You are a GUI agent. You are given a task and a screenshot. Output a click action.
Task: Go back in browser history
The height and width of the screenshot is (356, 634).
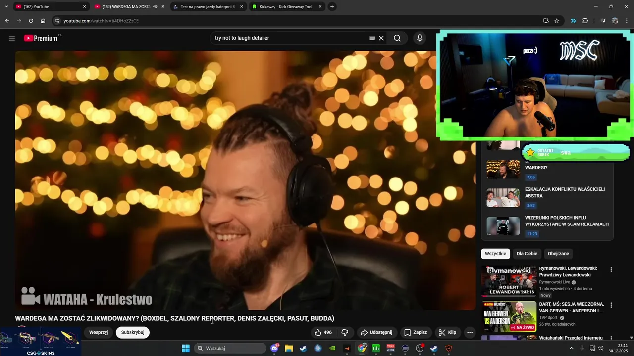(7, 21)
